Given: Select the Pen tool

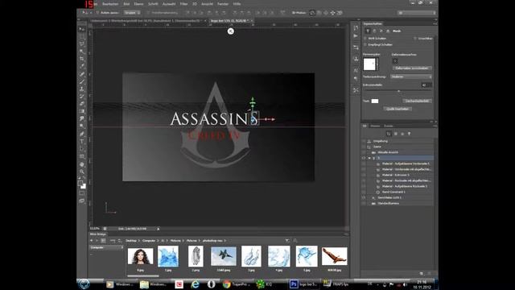Looking at the screenshot, I should [82, 135].
